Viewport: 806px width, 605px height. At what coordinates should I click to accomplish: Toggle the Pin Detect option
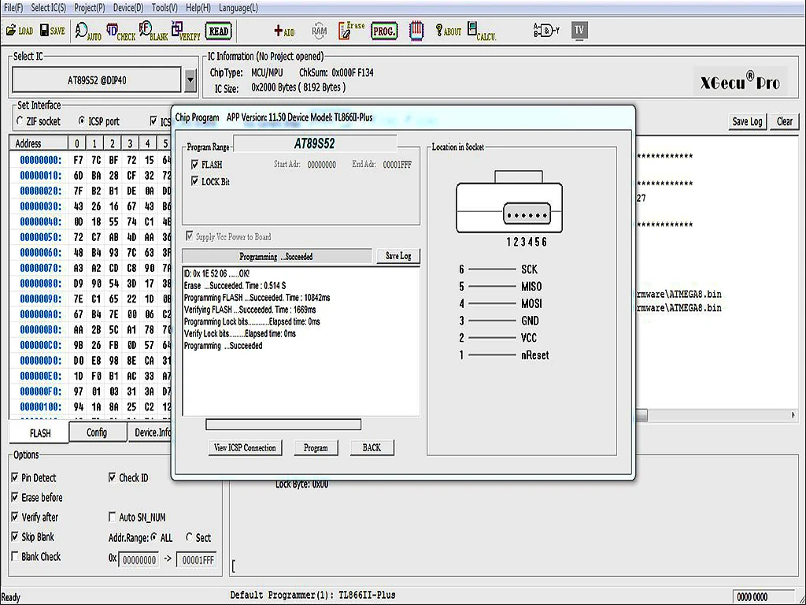pyautogui.click(x=15, y=477)
